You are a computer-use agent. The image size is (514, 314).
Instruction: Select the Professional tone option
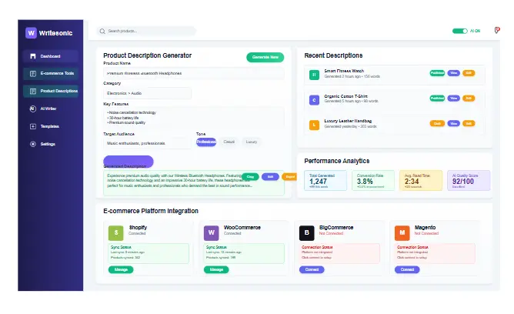click(206, 142)
